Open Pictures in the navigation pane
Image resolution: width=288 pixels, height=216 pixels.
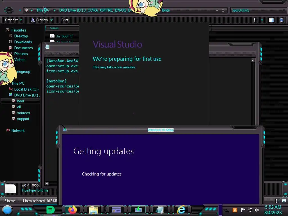(21, 54)
